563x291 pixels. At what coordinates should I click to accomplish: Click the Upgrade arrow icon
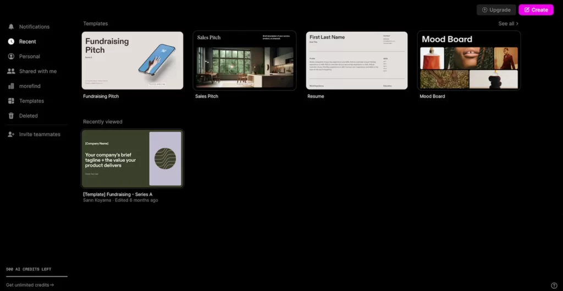click(485, 10)
